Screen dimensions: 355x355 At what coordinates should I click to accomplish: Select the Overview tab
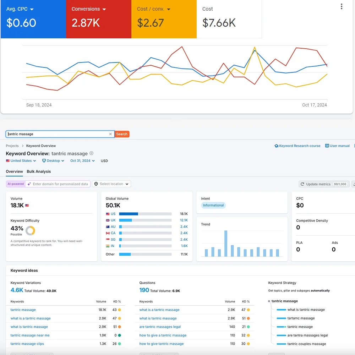point(14,171)
